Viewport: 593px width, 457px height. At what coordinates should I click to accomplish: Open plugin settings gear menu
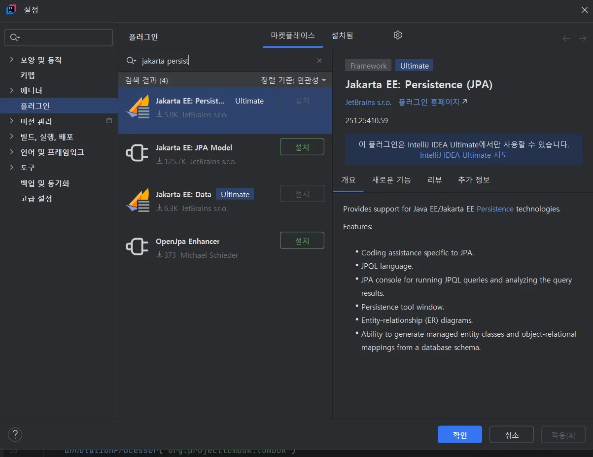tap(398, 35)
